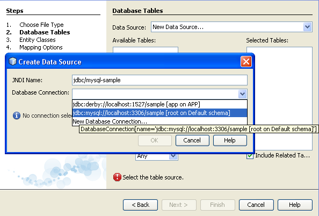Go back with the < Back button

140,205
